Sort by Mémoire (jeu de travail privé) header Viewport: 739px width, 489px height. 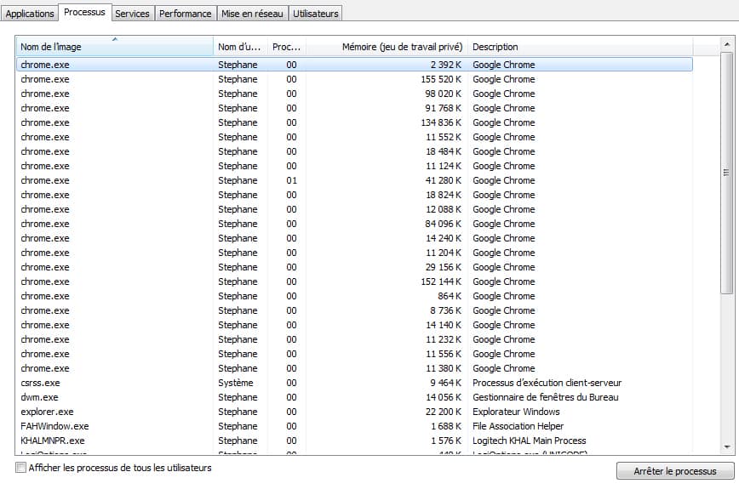click(x=387, y=47)
